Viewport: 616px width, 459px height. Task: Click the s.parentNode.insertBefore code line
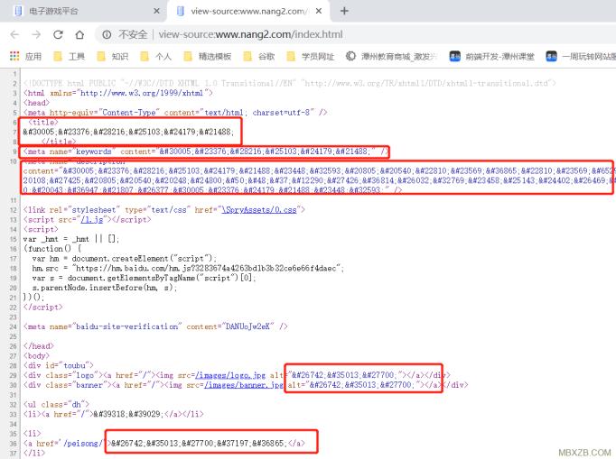pyautogui.click(x=105, y=288)
